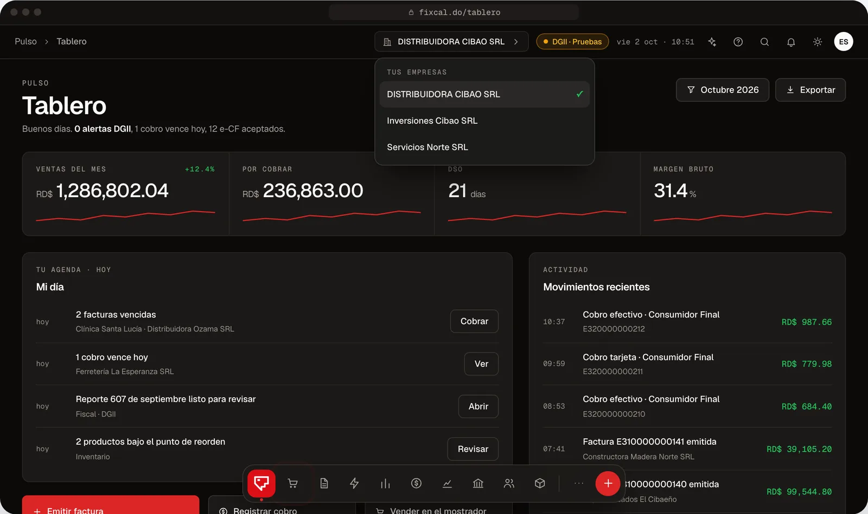Open the dollar coin dock icon
This screenshot has width=868, height=514.
tap(416, 483)
